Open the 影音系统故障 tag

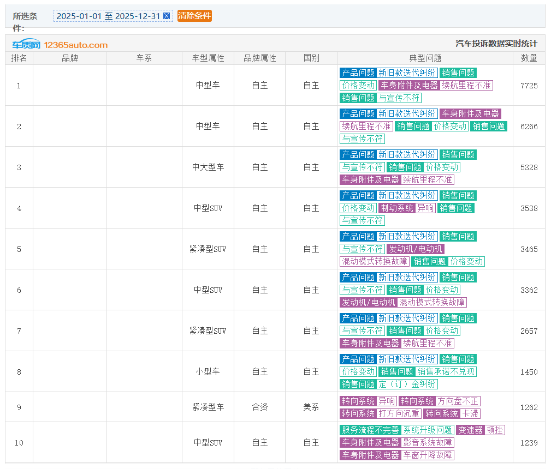click(x=428, y=442)
